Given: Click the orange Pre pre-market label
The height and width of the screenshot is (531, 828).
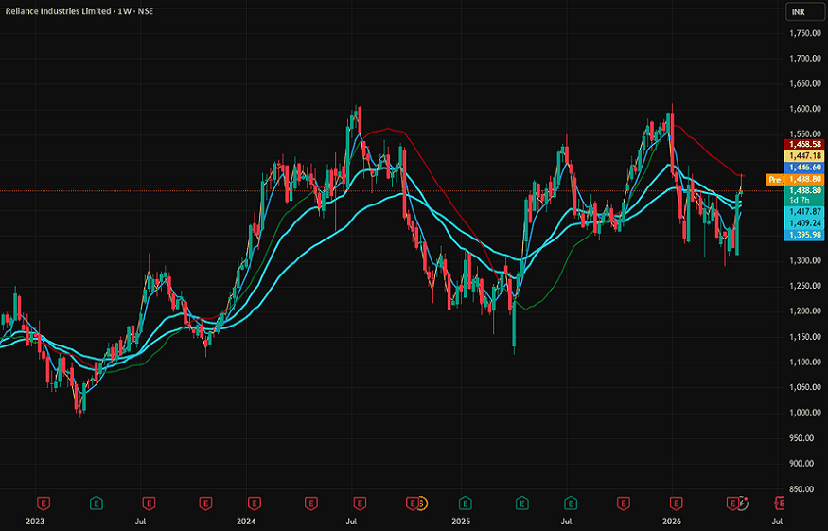Looking at the screenshot, I should point(774,180).
